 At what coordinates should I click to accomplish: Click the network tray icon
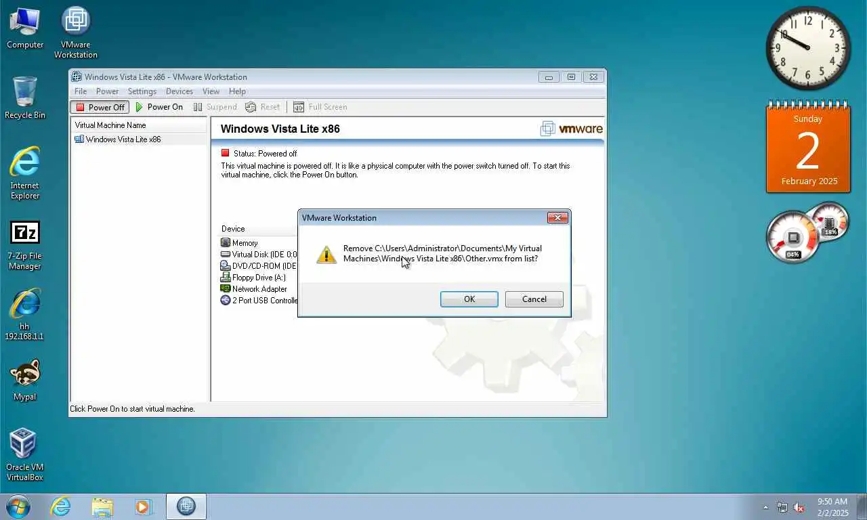(782, 507)
